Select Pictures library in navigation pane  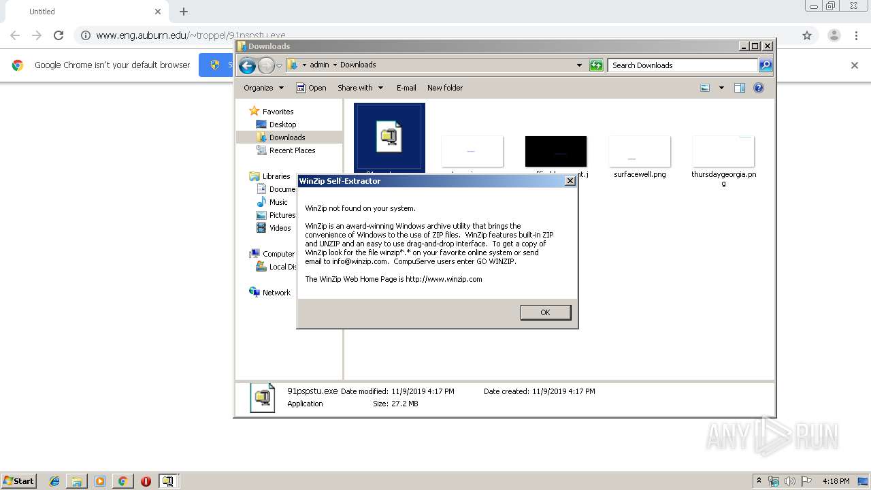tap(276, 215)
